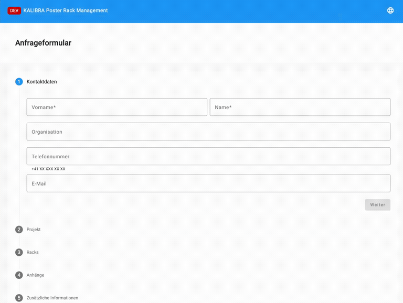
Task: Click the Anfrageformular heading
Action: (43, 42)
